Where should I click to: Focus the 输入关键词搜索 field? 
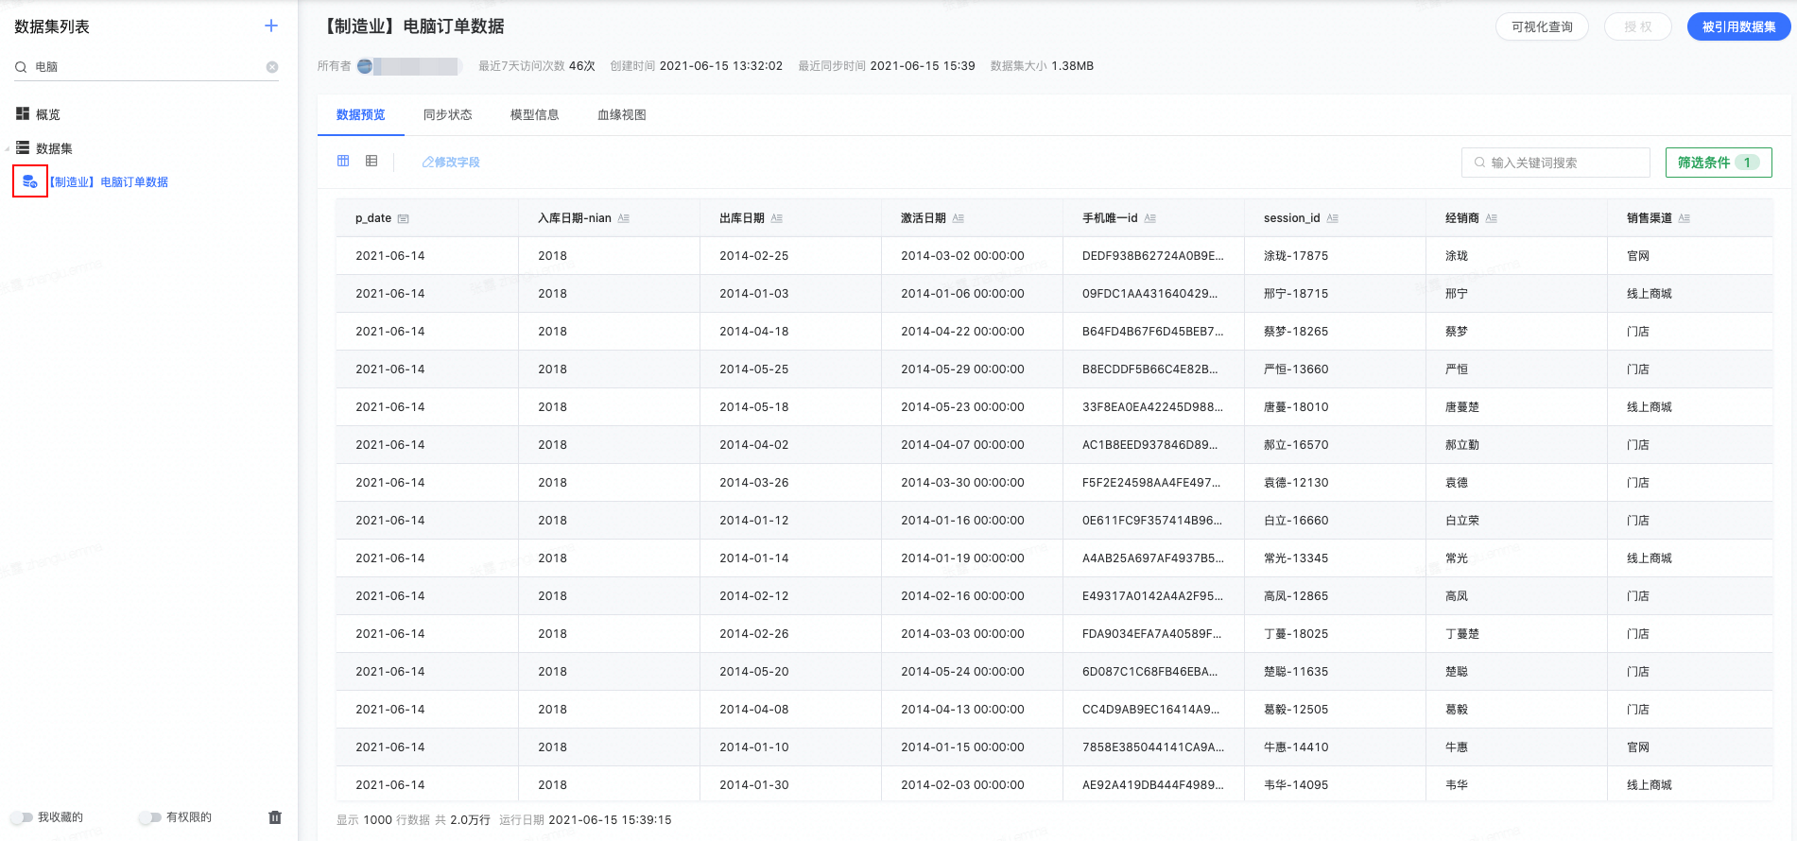[x=1556, y=163]
